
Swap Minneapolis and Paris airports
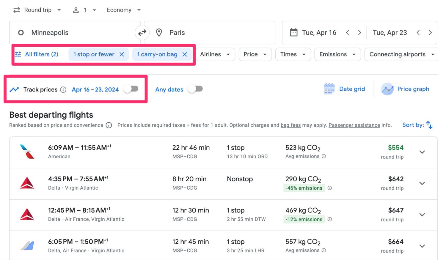142,33
